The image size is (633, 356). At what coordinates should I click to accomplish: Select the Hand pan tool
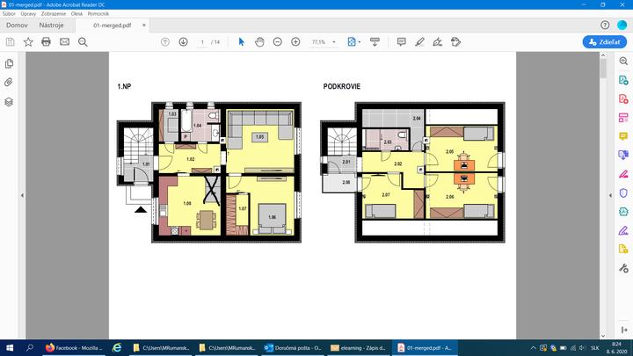point(259,42)
